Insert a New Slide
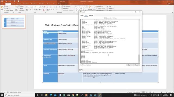Screen dimensions: 174x97 (16, 8)
